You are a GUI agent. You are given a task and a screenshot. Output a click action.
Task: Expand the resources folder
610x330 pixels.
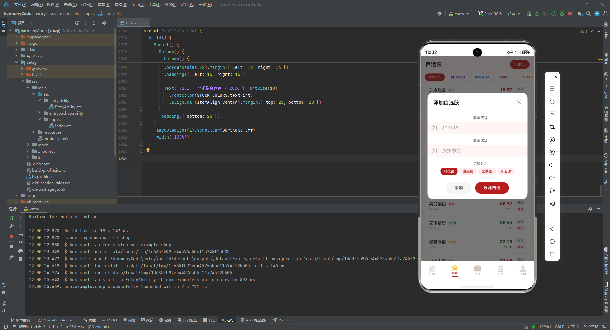click(34, 132)
